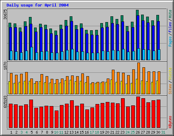Click day label 9 on the x-axis
This screenshot has width=174, height=136.
52,132
